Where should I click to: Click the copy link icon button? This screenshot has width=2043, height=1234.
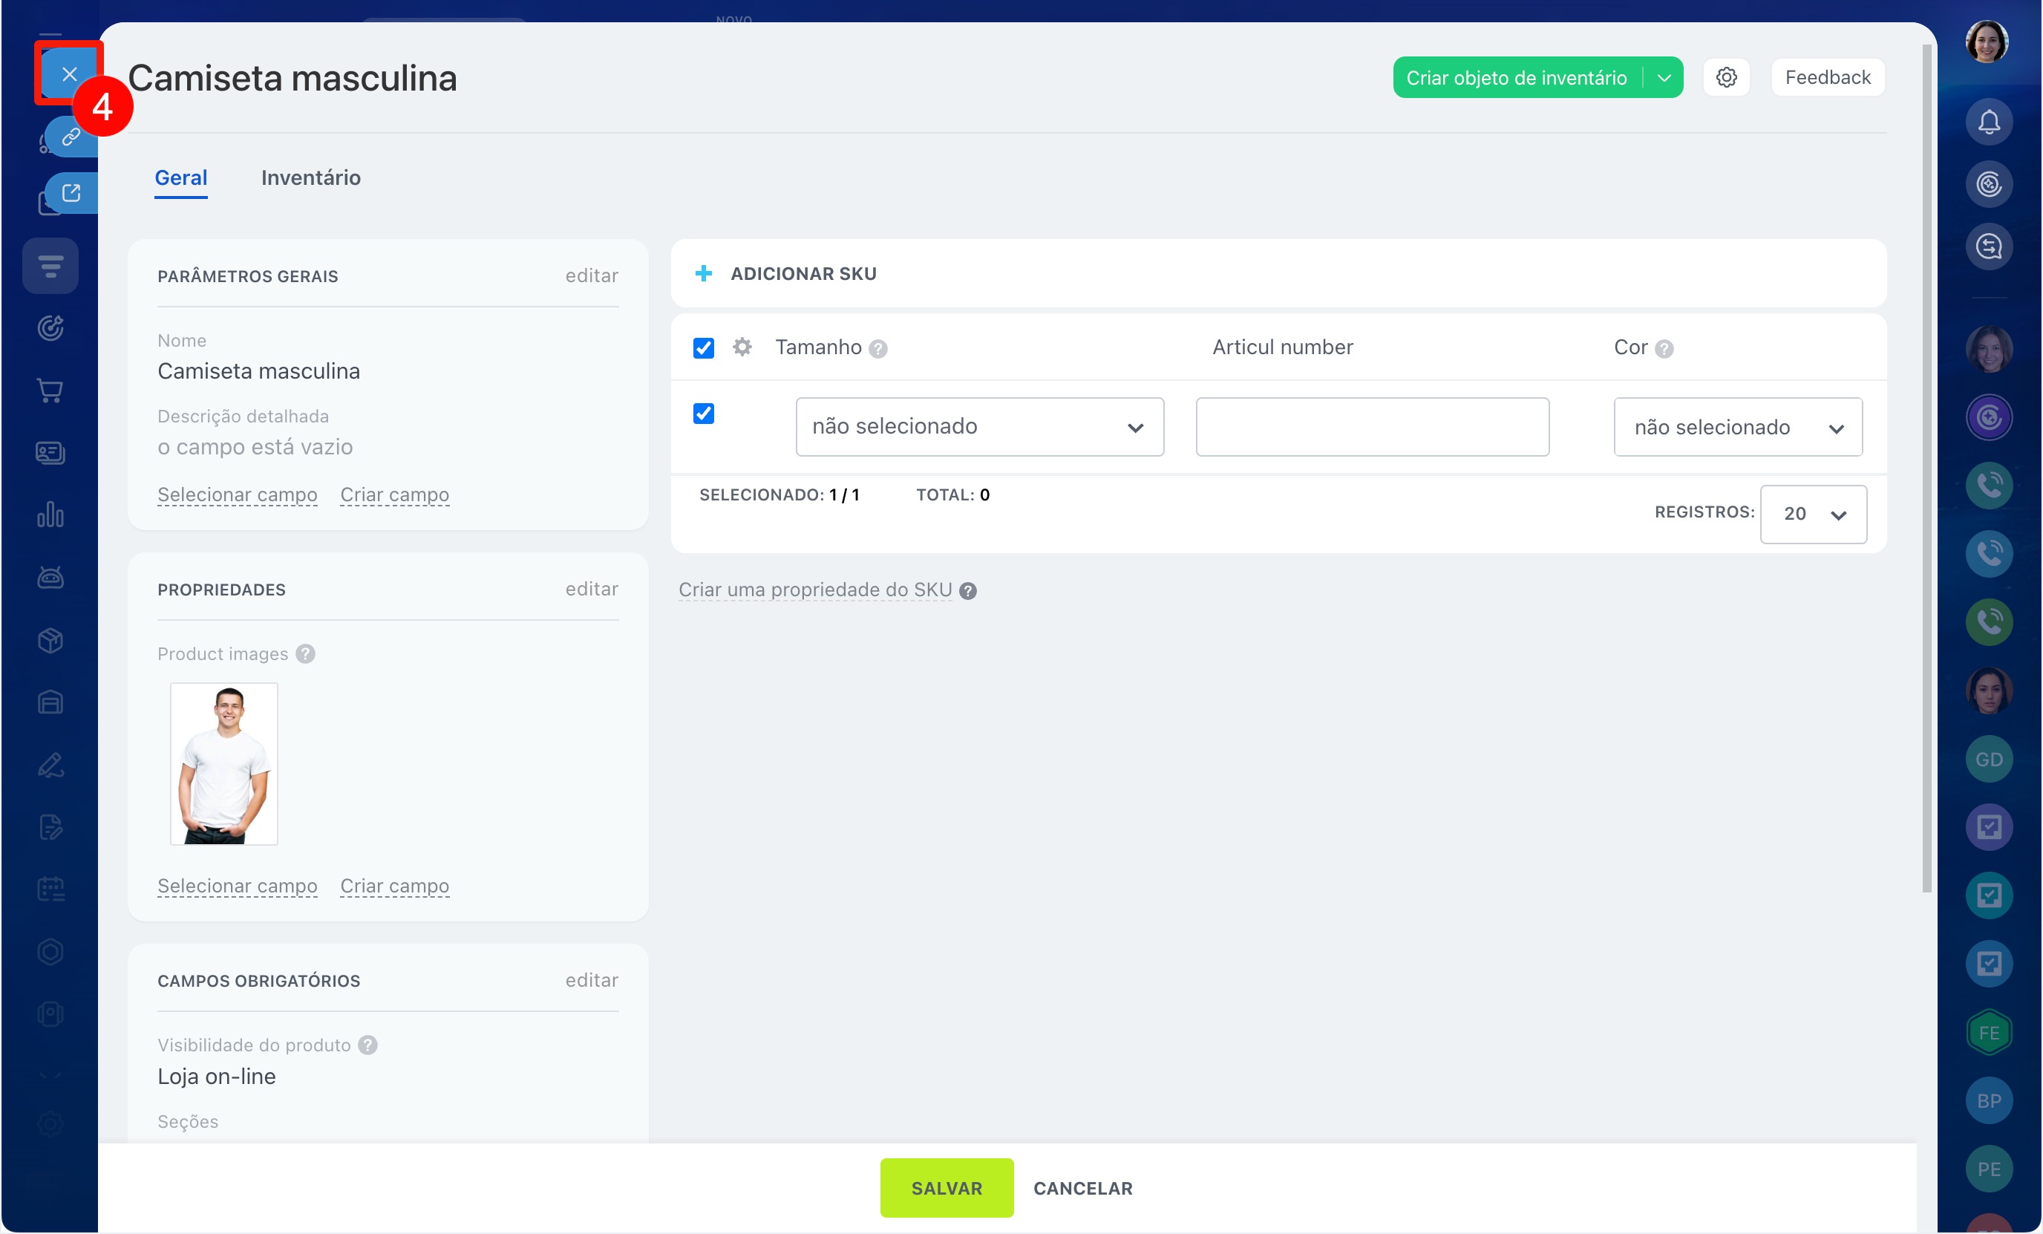pyautogui.click(x=71, y=137)
